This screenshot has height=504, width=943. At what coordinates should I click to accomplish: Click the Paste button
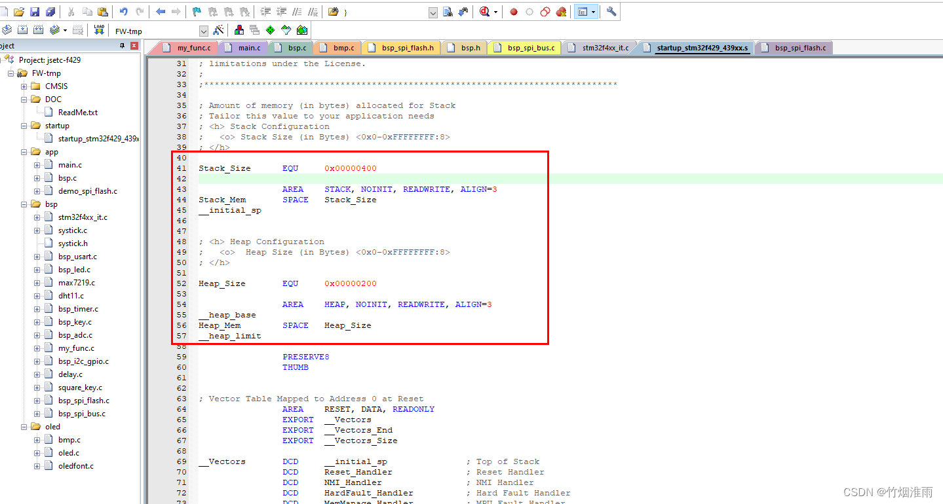[103, 11]
